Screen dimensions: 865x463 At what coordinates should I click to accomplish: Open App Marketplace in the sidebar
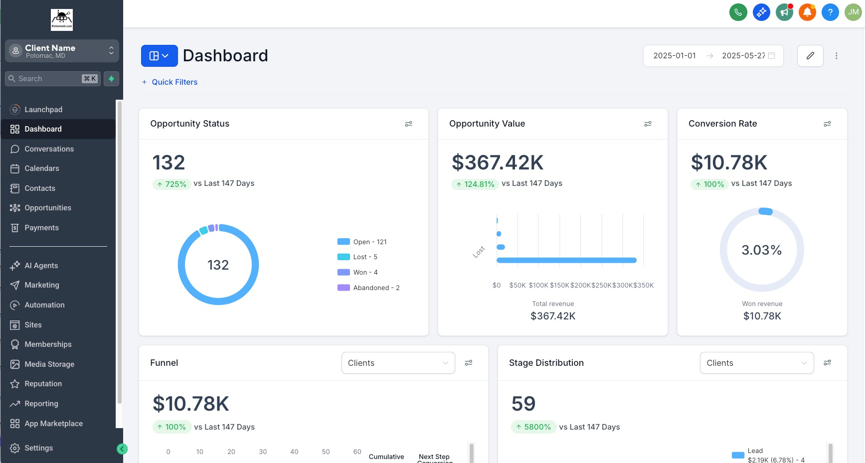(x=58, y=424)
